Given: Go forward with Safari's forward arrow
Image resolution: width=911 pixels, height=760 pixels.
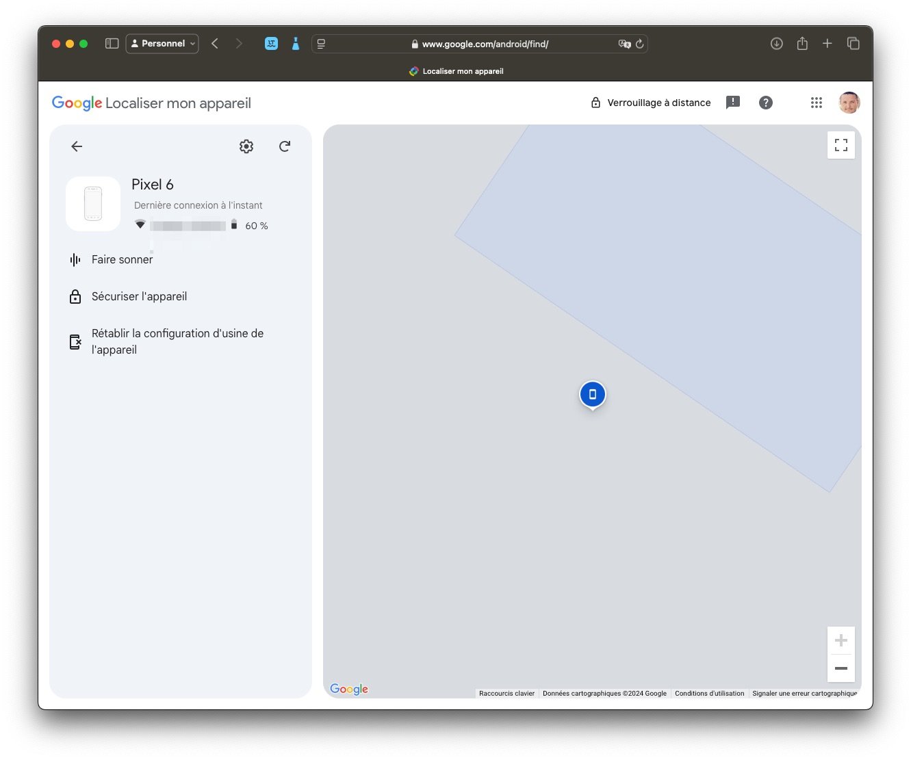Looking at the screenshot, I should point(239,44).
